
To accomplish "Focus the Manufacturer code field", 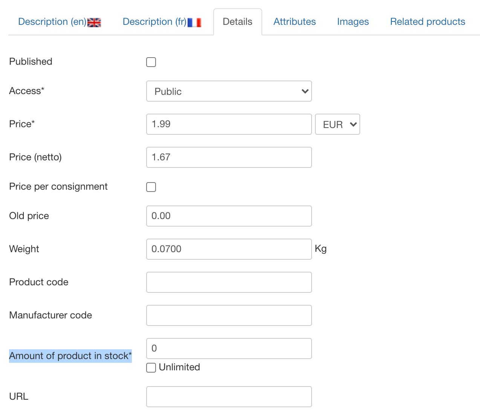I will (x=229, y=315).
